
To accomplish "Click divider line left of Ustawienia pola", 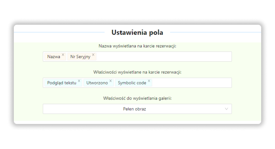I will 59,32.
